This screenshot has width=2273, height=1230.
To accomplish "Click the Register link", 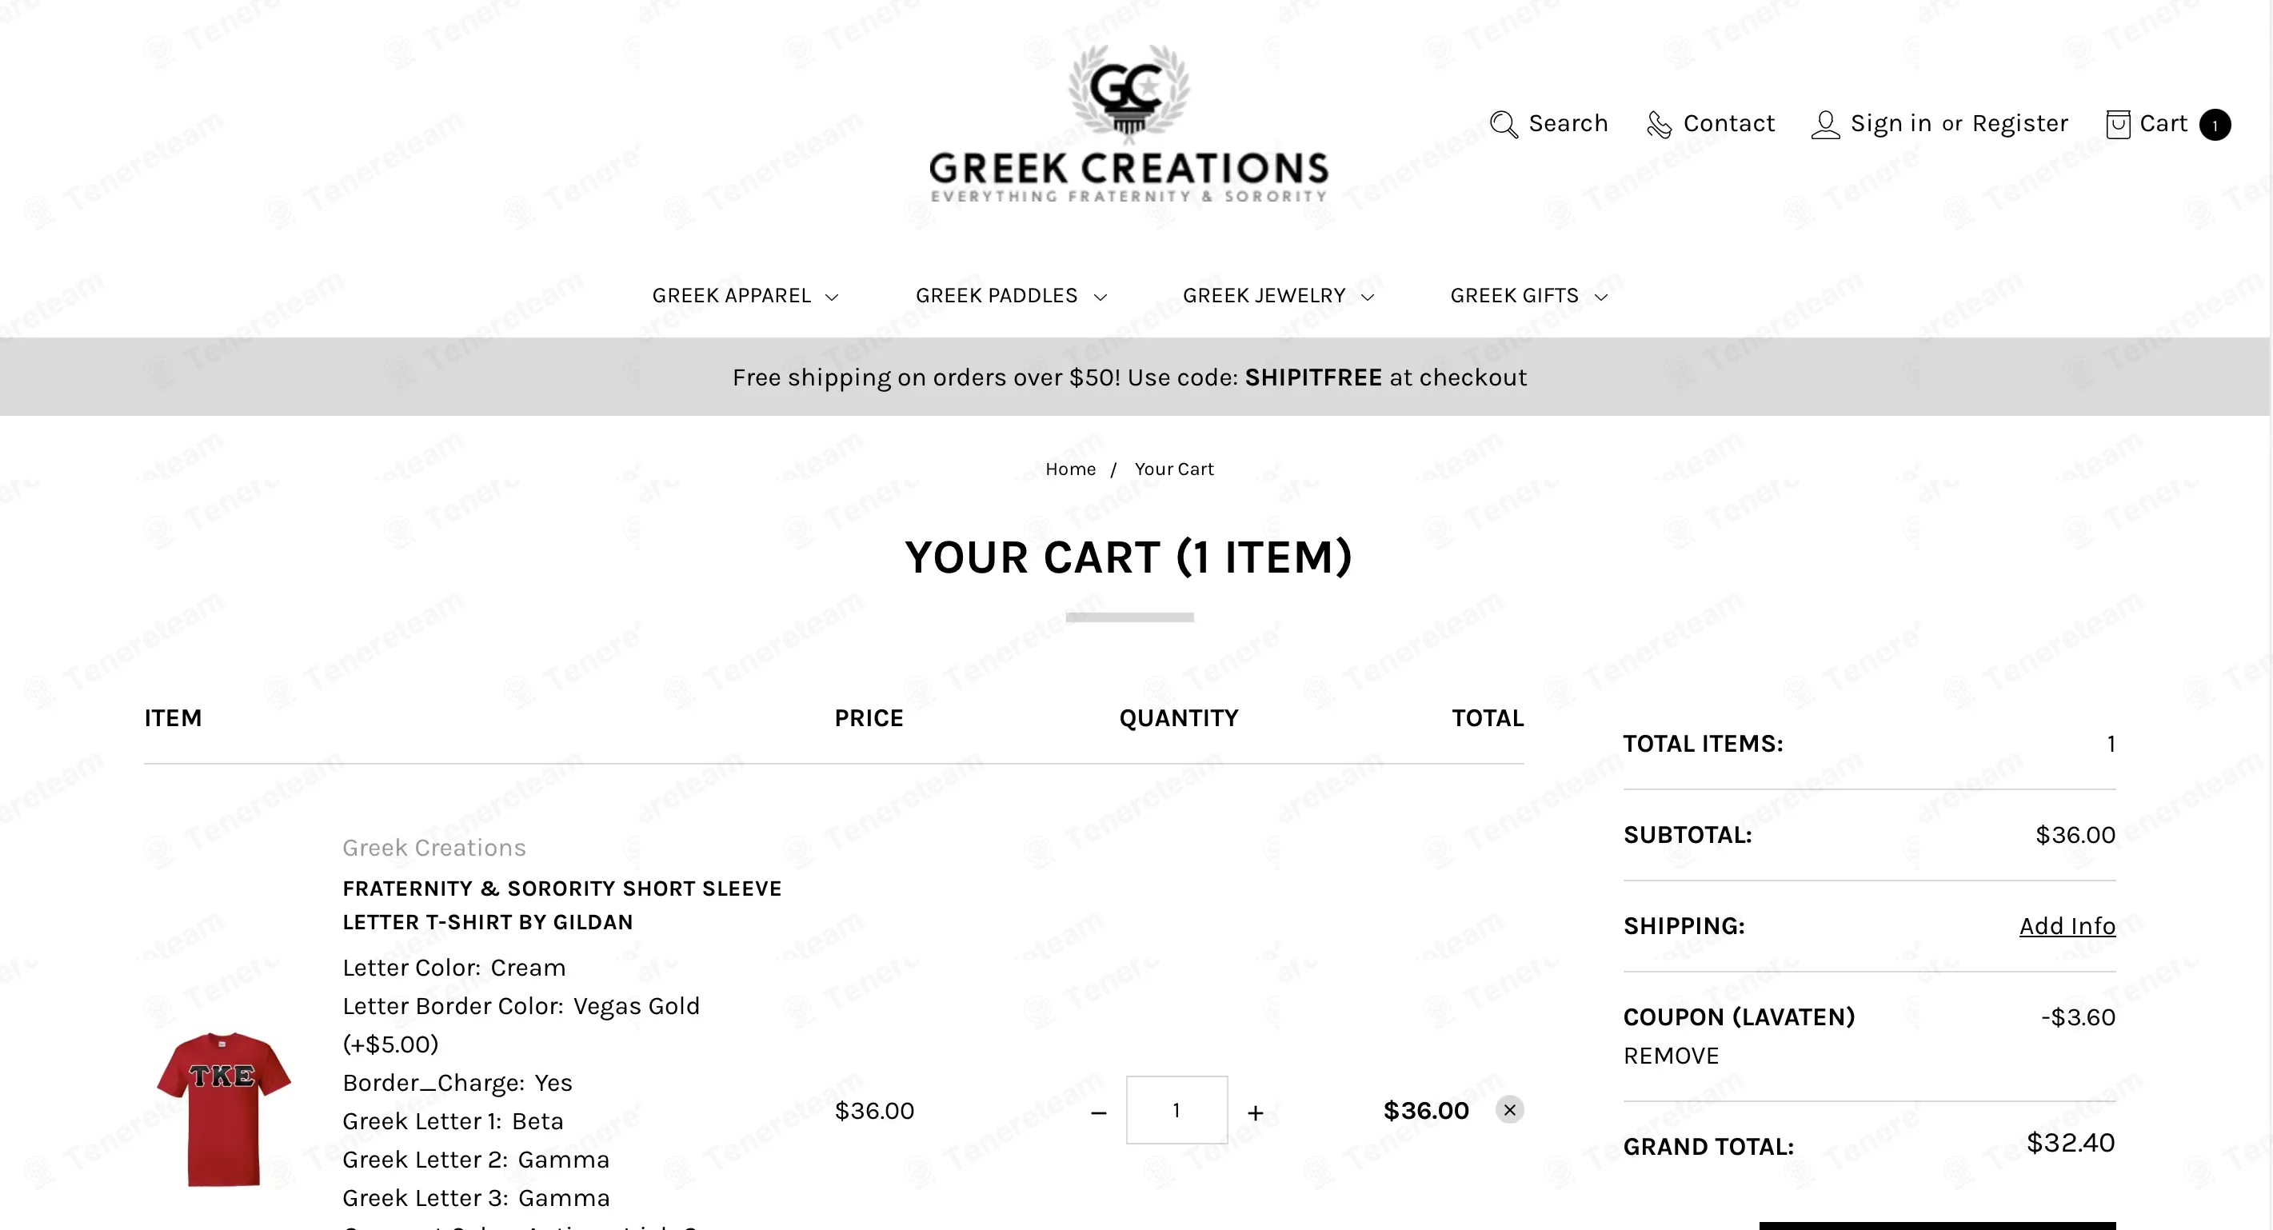I will pos(2019,123).
